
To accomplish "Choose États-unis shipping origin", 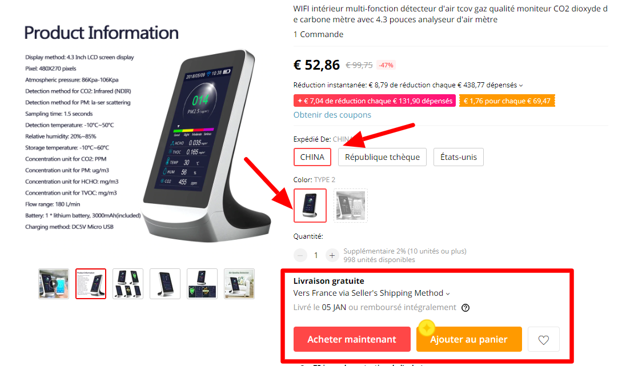I will (459, 157).
